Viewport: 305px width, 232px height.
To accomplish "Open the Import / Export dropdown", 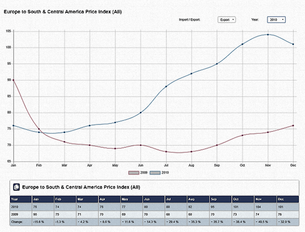I will [x=227, y=20].
